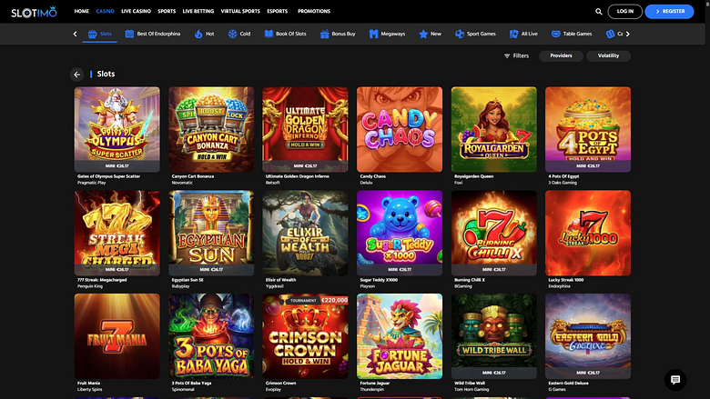Click the Novomatic provider text
The width and height of the screenshot is (710, 399).
coord(182,183)
